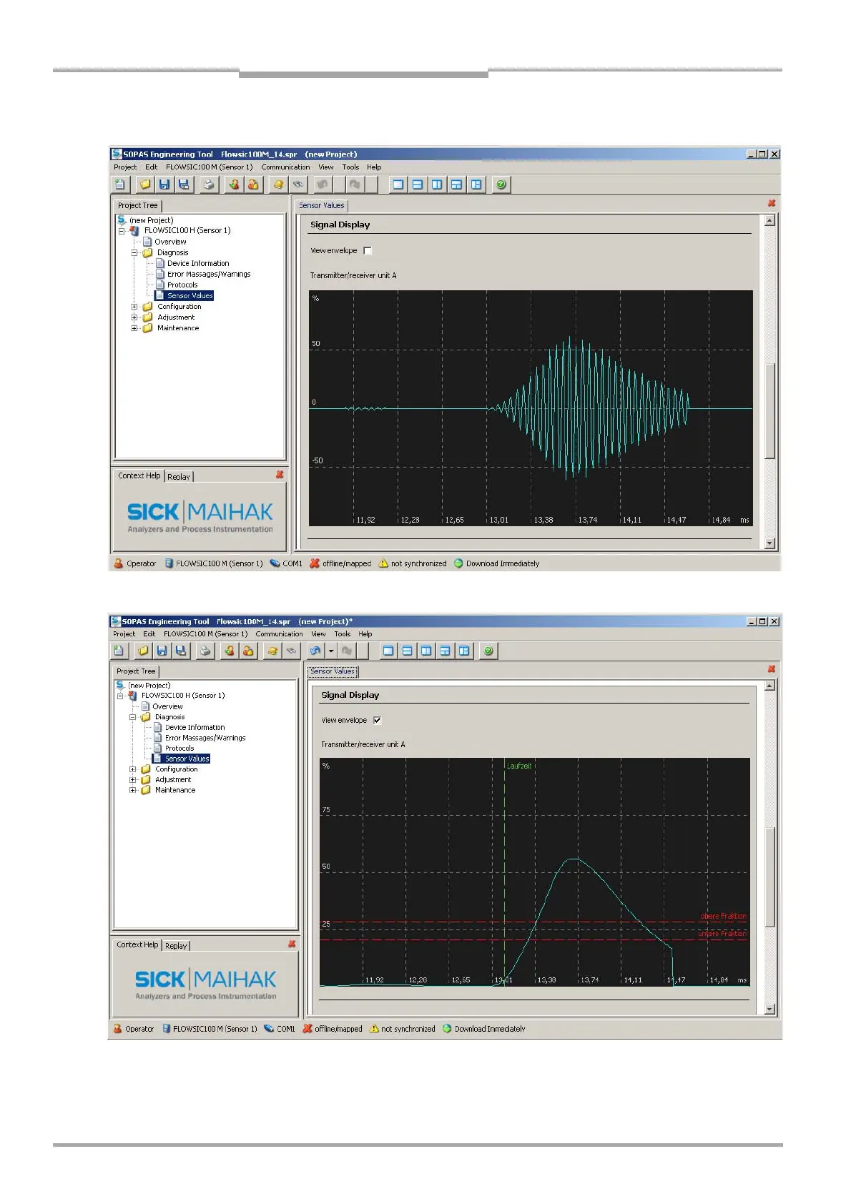Expand Configuration folder in upper project tree
Image resolution: width=851 pixels, height=1204 pixels.
tap(134, 307)
